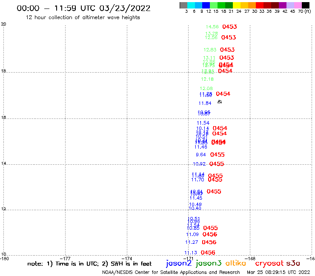The height and width of the screenshot is (276, 315).
Task: Click the '12 hour collection of altimeter wave heights' subtitle
Action: click(x=83, y=17)
